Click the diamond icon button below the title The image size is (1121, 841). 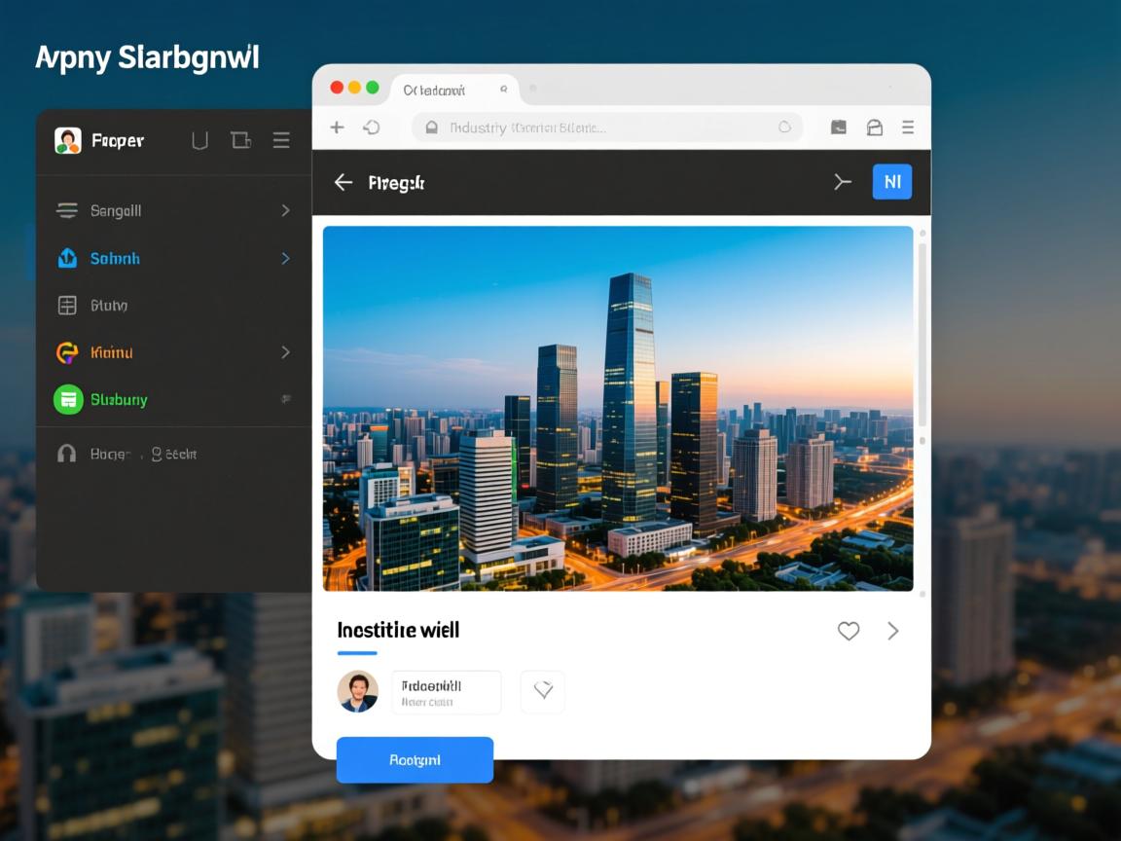(543, 691)
